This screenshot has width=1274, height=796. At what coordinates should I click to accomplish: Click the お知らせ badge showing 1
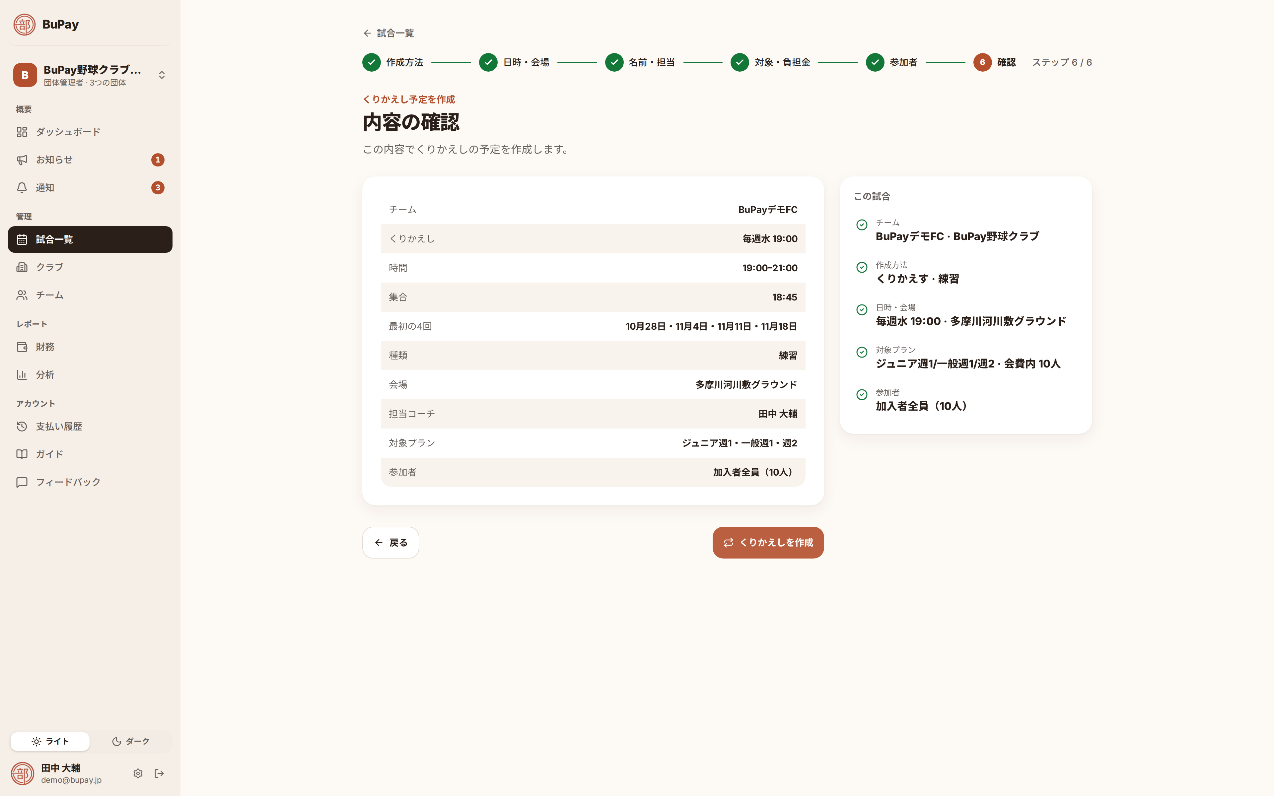[x=157, y=160]
